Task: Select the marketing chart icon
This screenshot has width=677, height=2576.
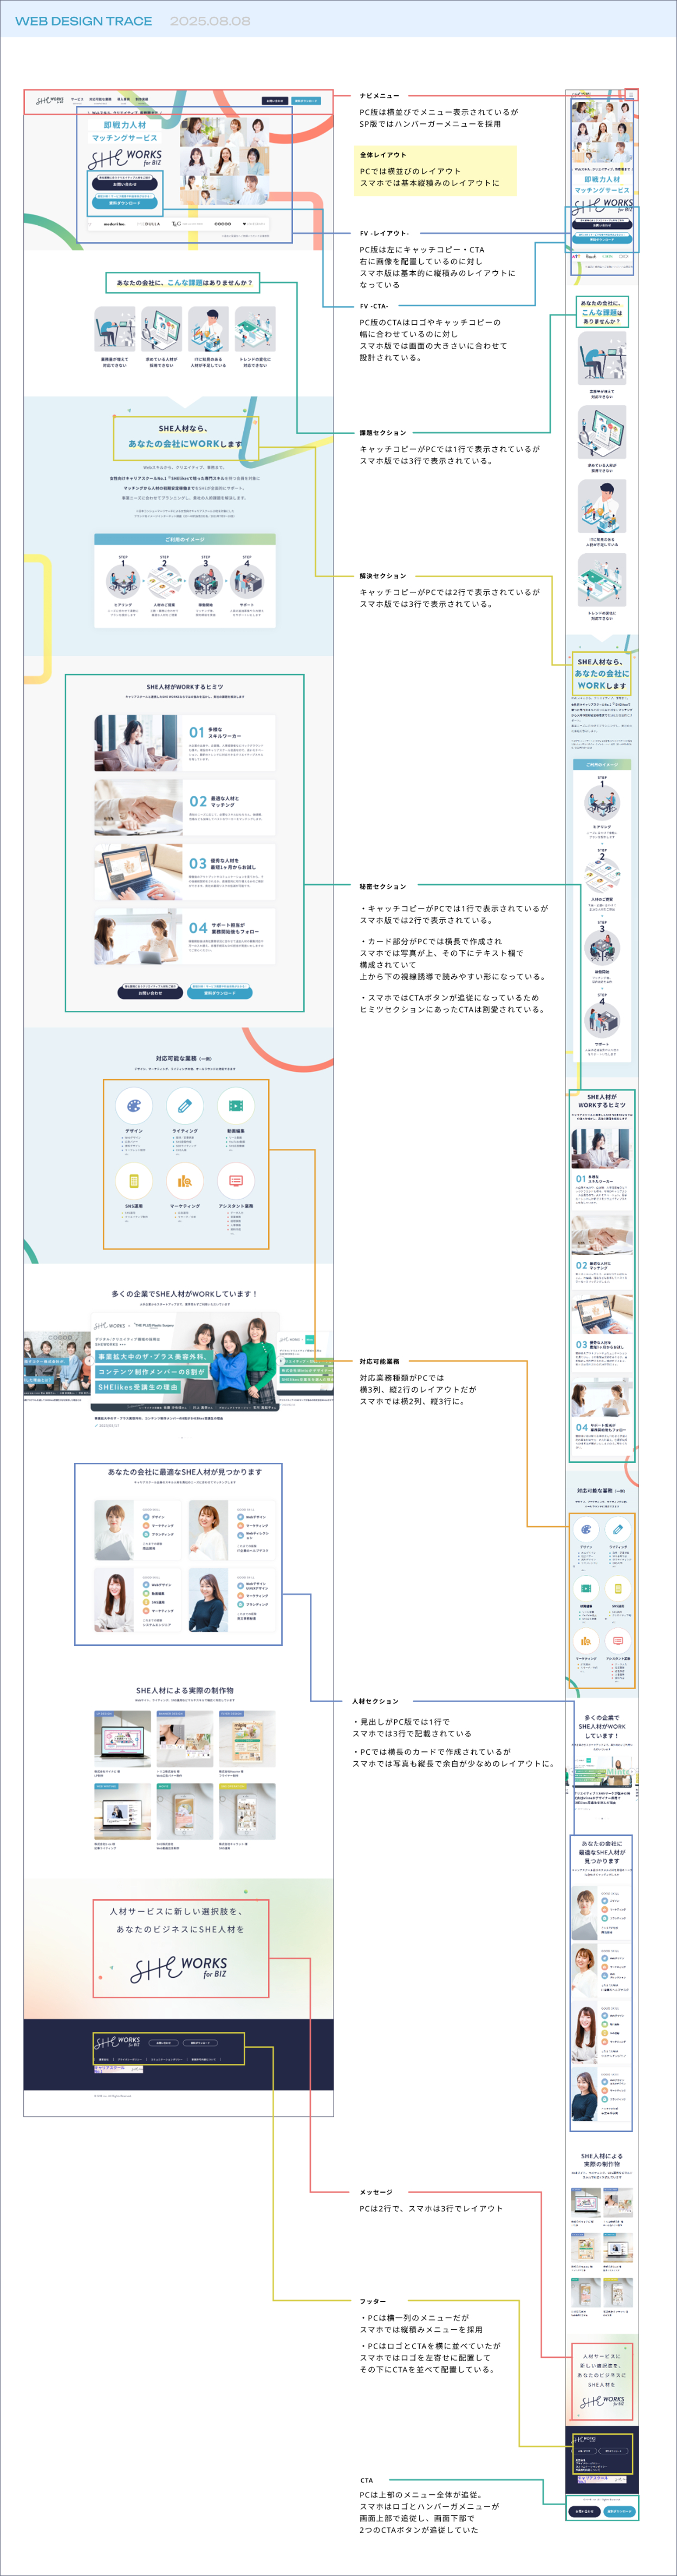Action: [185, 1181]
